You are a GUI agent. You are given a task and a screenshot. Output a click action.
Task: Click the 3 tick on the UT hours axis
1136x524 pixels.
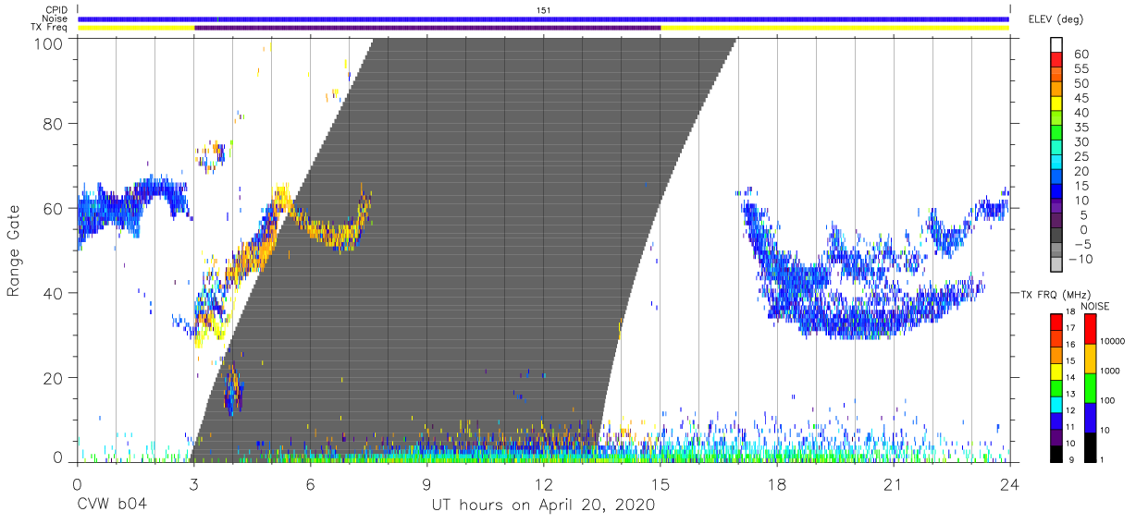(x=192, y=483)
